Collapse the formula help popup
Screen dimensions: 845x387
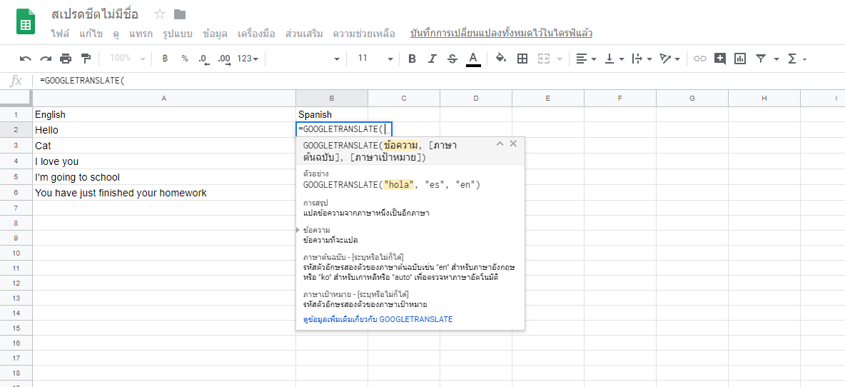(500, 144)
